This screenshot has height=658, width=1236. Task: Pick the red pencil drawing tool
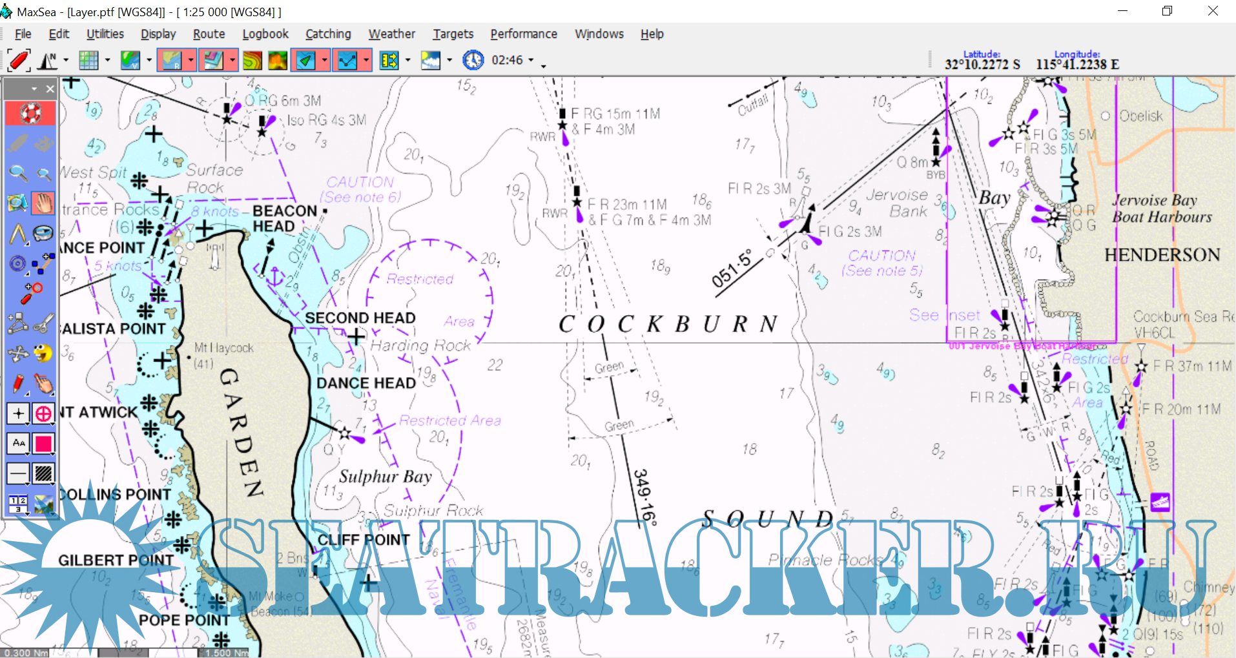18,384
